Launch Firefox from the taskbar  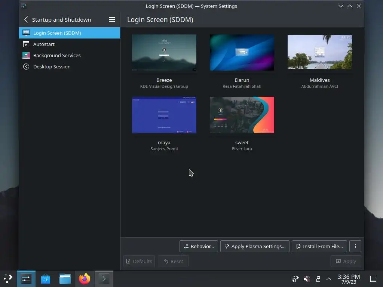(85, 279)
